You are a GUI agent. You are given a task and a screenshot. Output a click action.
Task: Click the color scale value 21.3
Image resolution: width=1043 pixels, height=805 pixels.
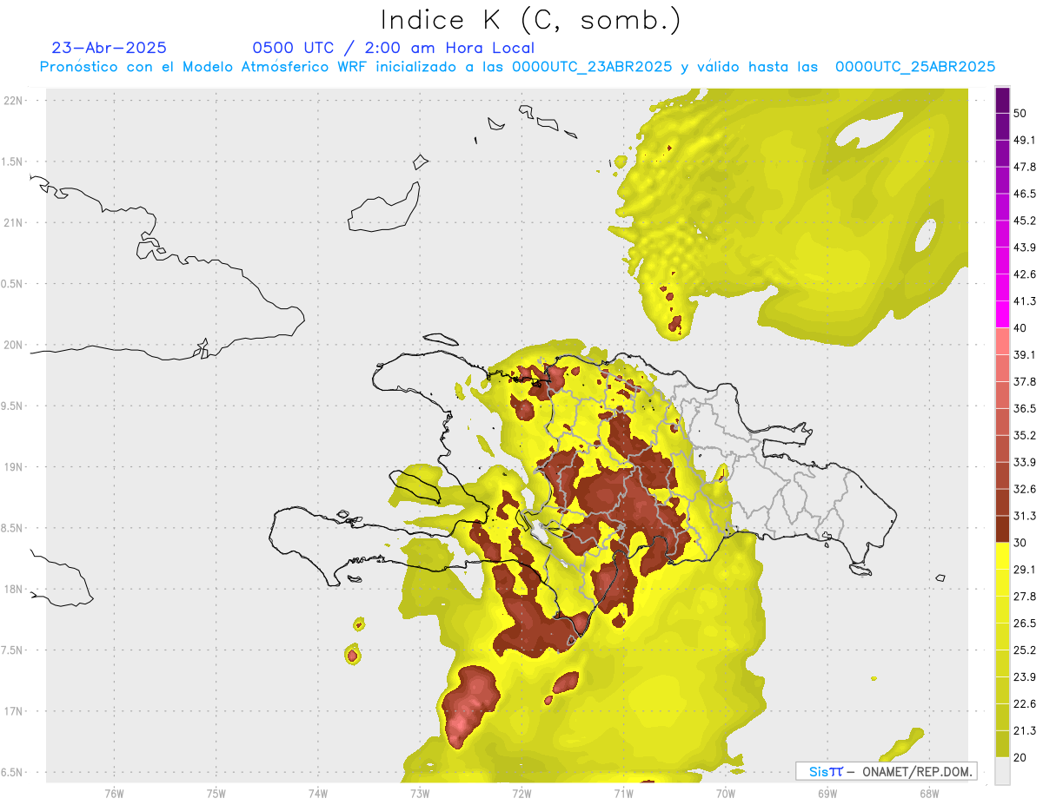coord(1025,731)
